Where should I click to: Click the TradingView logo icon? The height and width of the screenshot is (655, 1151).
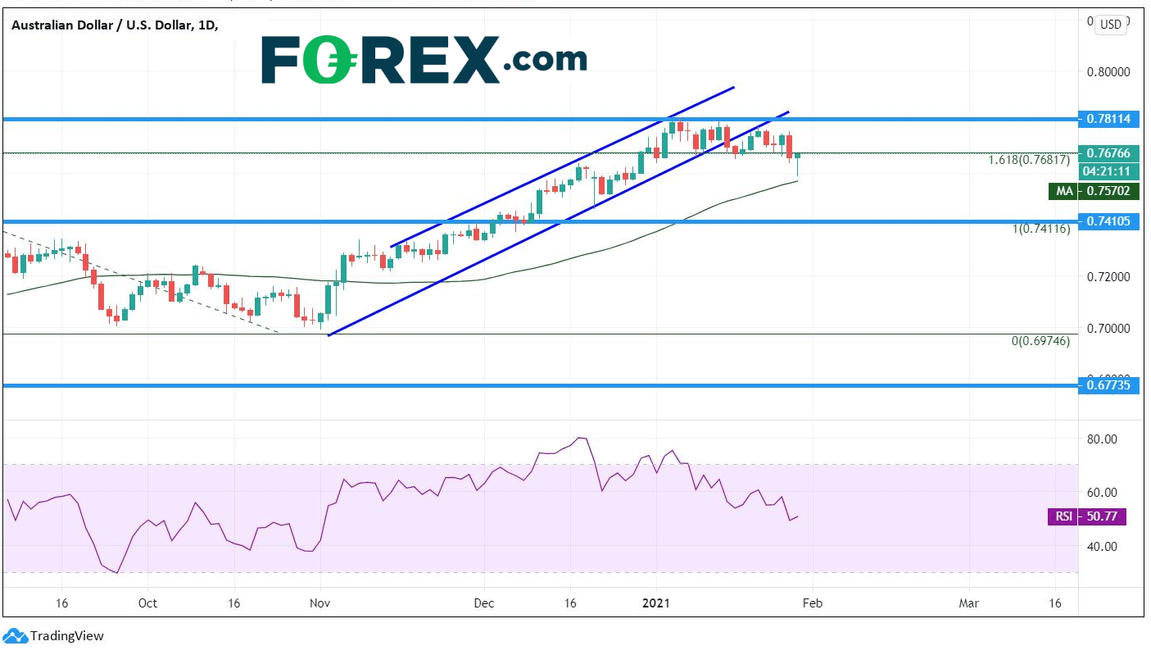16,635
